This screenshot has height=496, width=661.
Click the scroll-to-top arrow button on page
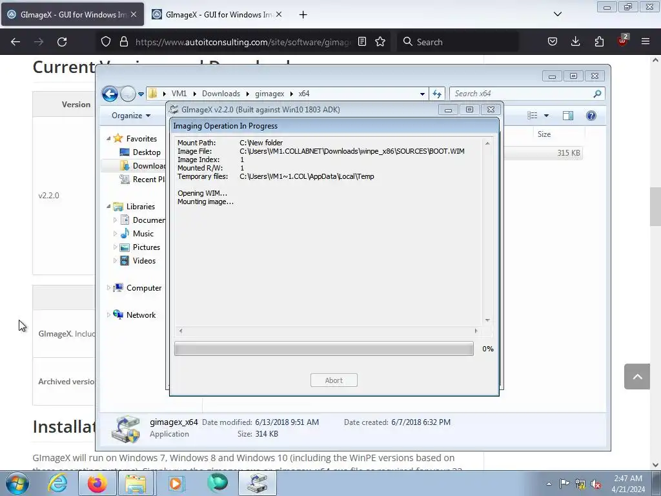tap(637, 377)
